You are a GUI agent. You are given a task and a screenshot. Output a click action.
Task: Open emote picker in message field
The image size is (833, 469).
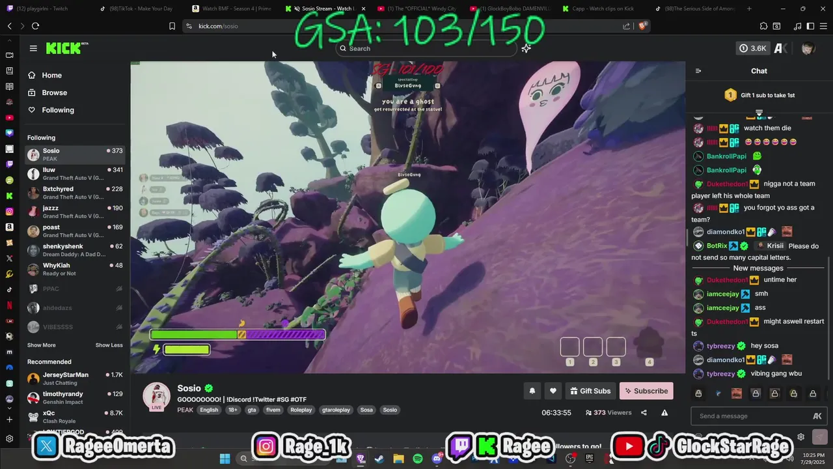coord(817,416)
